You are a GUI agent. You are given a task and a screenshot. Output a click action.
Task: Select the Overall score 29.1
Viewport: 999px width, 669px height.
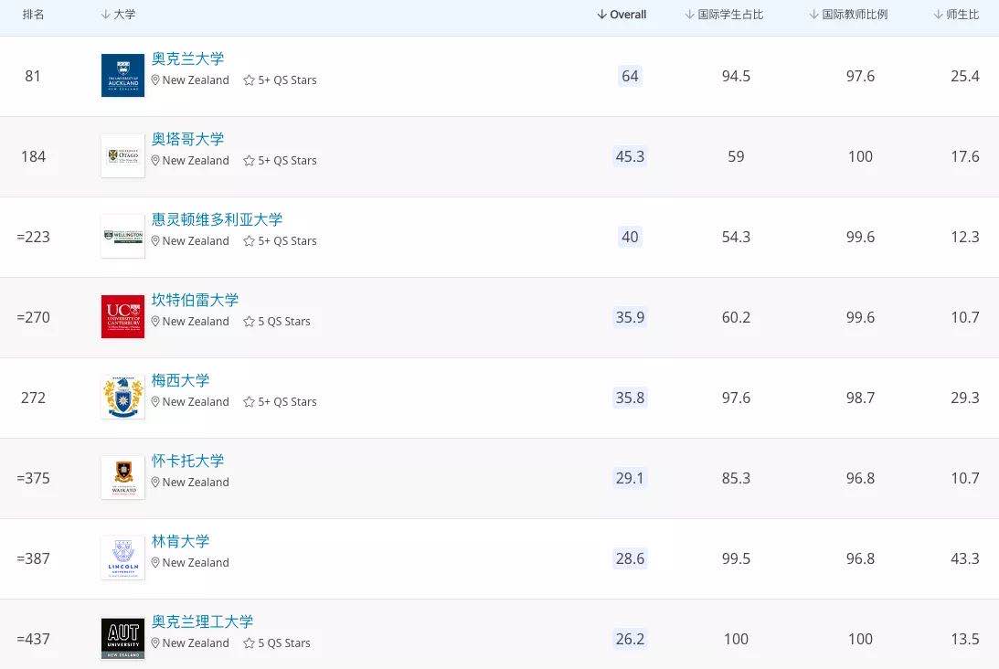pos(630,478)
